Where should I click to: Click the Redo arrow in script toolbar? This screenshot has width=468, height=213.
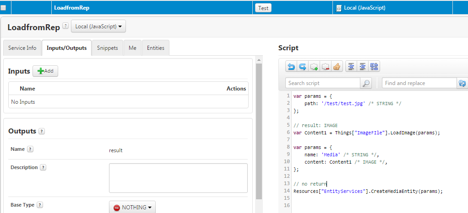[303, 66]
